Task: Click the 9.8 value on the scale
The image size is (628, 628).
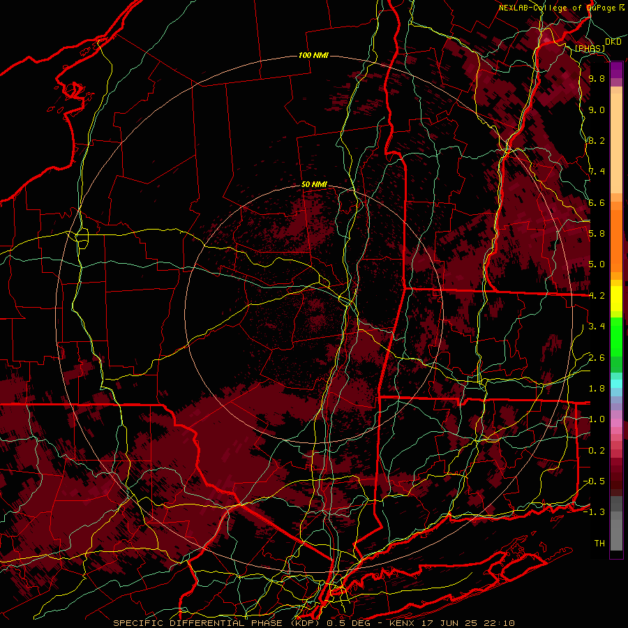Action: pyautogui.click(x=597, y=78)
